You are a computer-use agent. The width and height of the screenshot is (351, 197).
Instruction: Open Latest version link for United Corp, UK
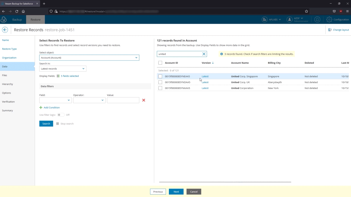click(205, 82)
